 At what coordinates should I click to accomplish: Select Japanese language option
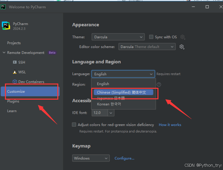point(111,98)
